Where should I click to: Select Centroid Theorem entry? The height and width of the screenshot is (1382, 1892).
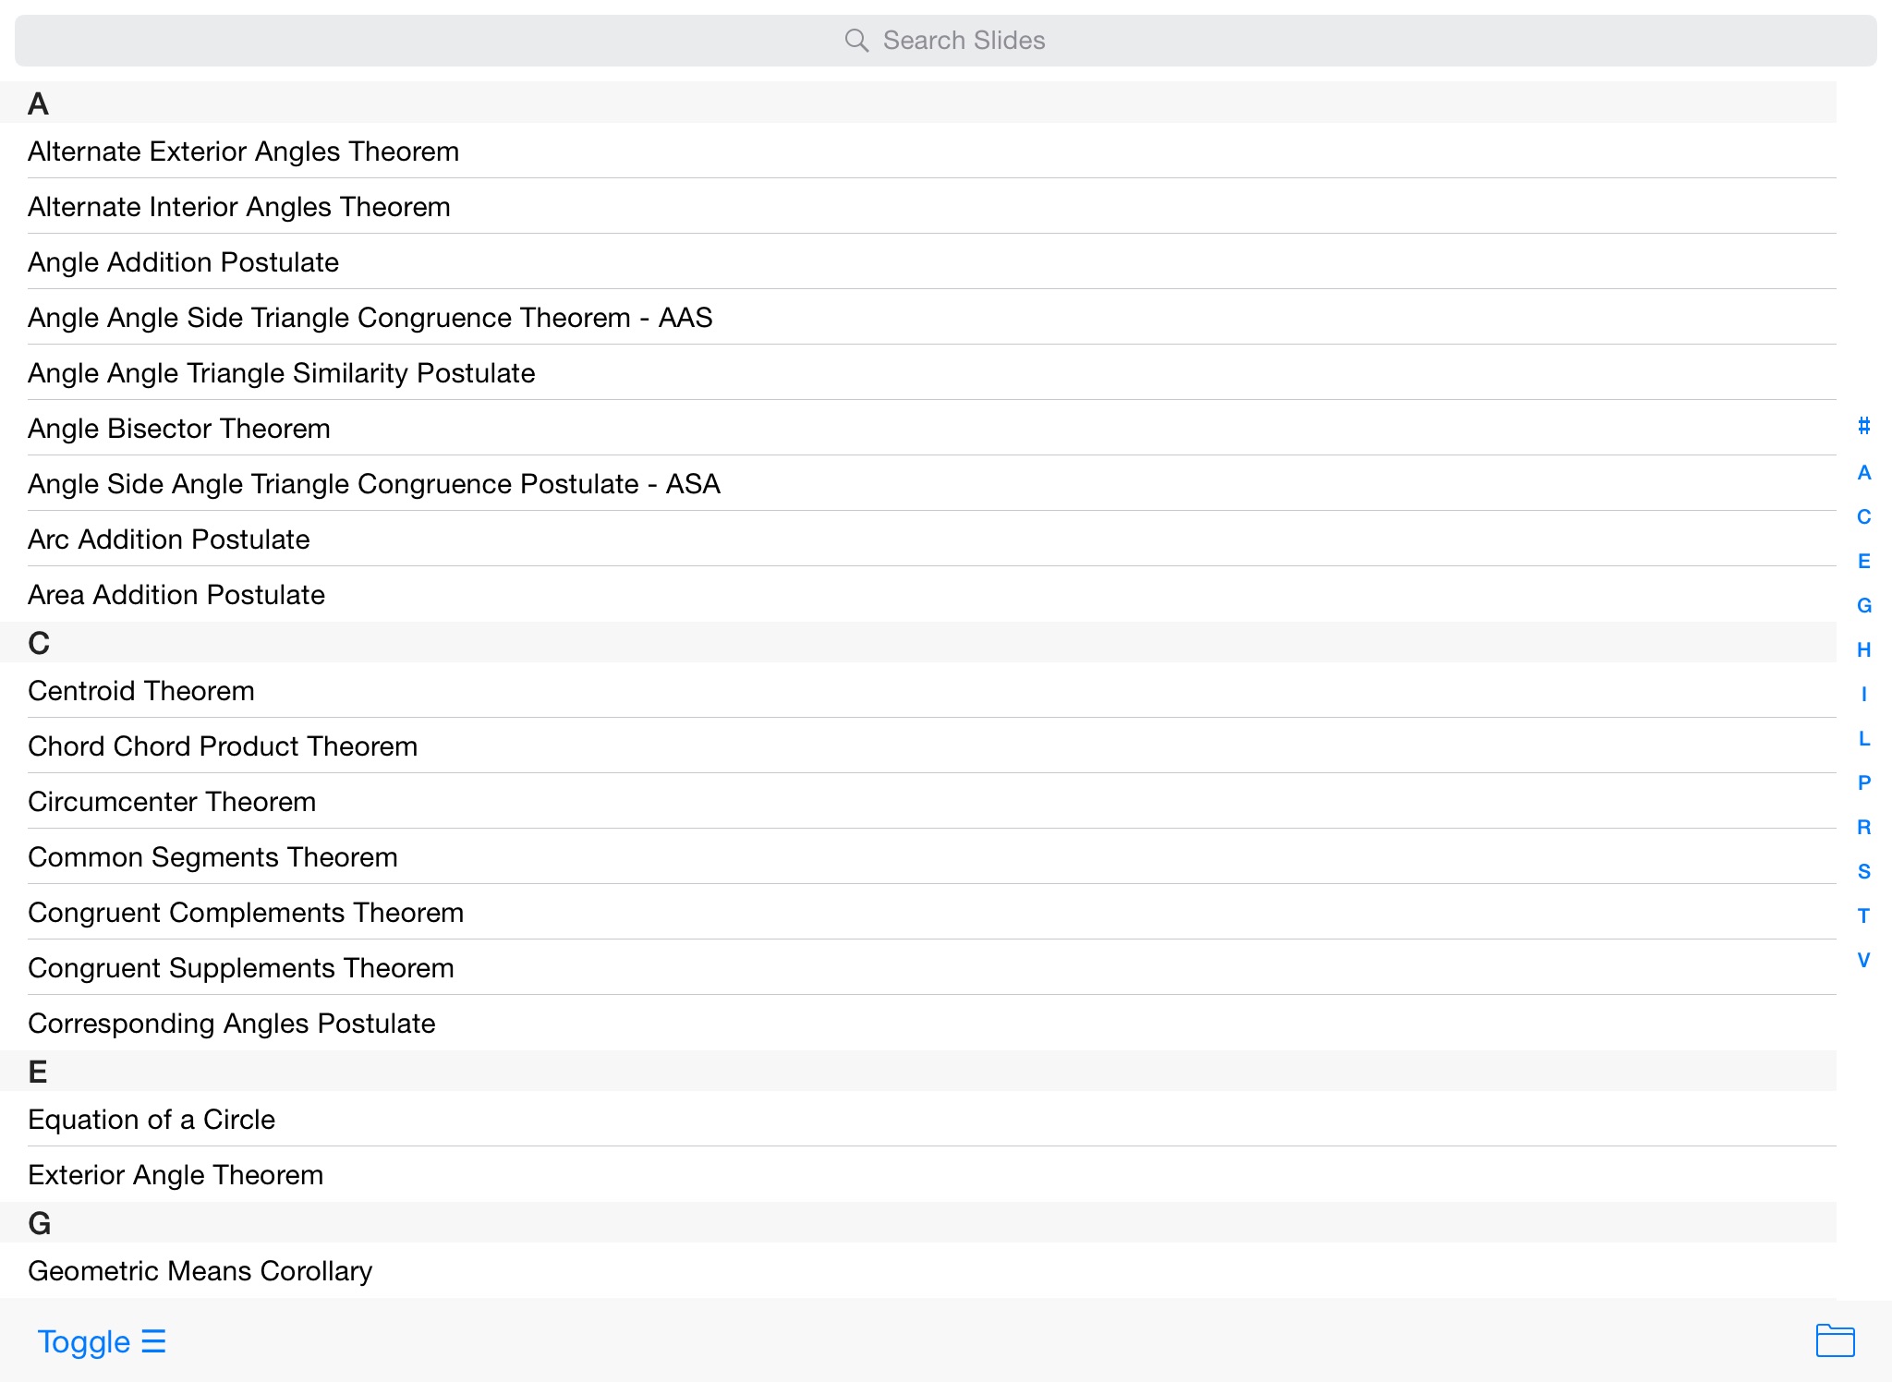(140, 691)
